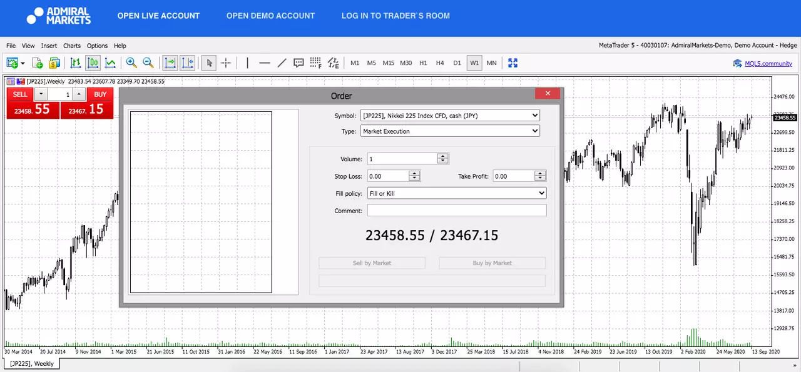Click the Stop Loss spinner arrows
This screenshot has height=372, width=801.
click(x=414, y=176)
